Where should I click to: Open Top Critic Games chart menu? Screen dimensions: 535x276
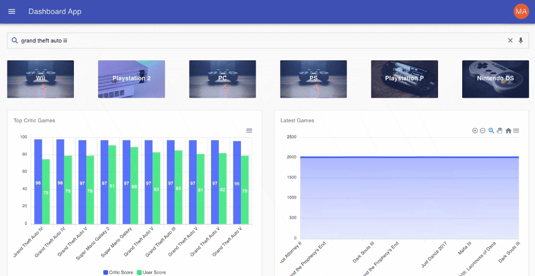coord(249,131)
